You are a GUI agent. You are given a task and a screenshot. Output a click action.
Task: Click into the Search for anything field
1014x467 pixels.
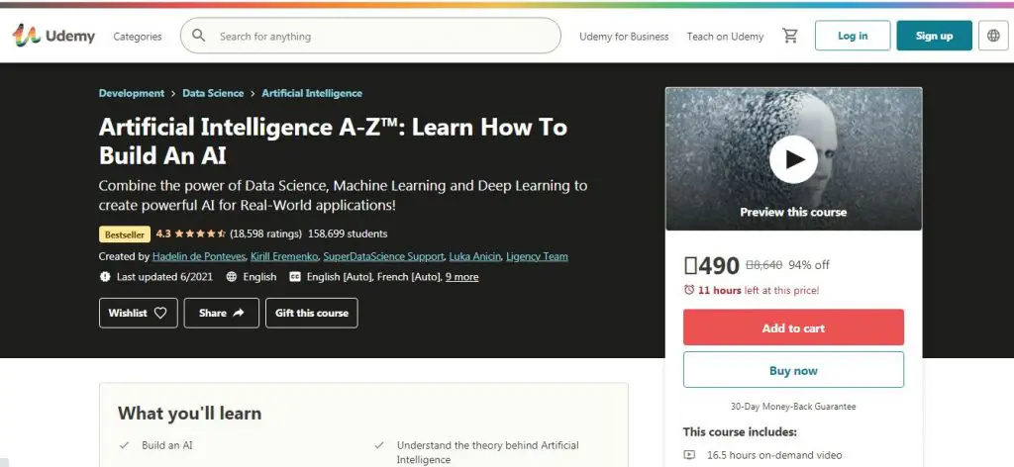381,37
